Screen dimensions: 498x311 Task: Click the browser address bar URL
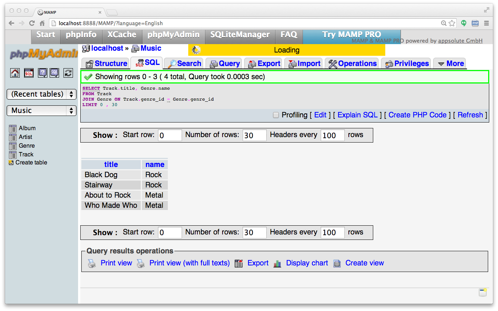pyautogui.click(x=111, y=23)
